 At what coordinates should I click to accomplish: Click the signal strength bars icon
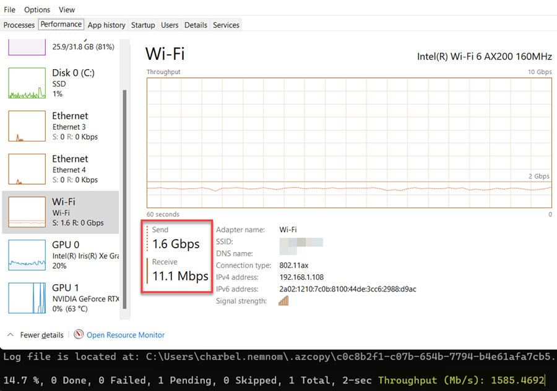point(283,301)
